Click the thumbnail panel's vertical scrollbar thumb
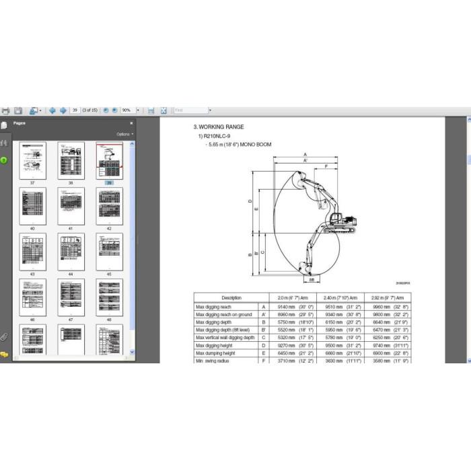 [132, 238]
